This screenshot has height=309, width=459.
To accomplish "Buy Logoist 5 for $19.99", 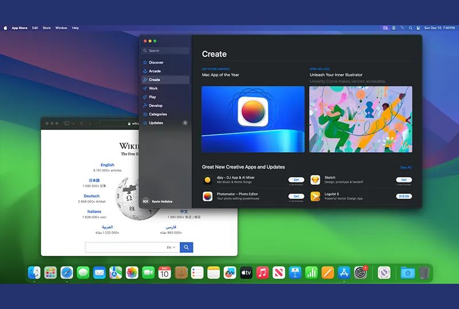I will coord(404,196).
